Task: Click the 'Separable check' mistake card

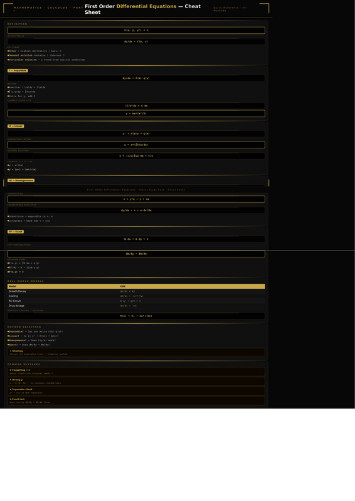Action: click(x=136, y=391)
